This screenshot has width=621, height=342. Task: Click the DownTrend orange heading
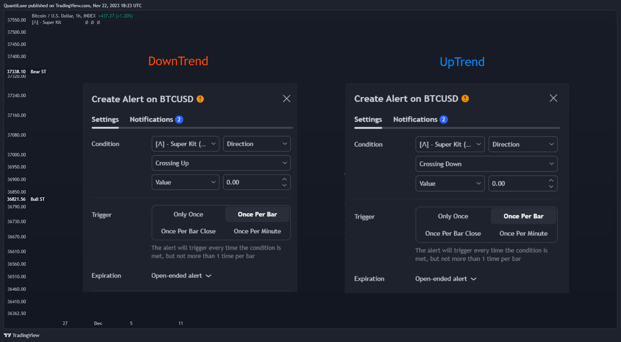[178, 61]
